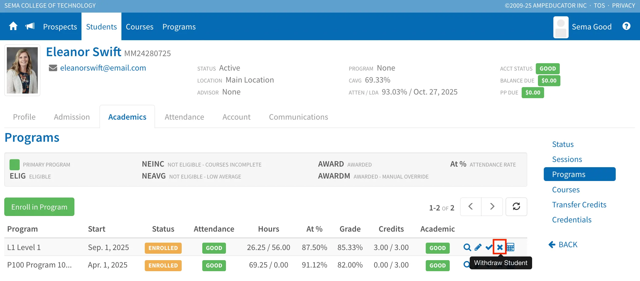
Task: Switch to the Profile tab
Action: [x=24, y=117]
